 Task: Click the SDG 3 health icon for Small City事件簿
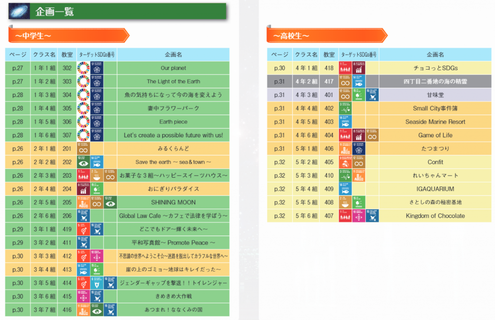pyautogui.click(x=345, y=109)
